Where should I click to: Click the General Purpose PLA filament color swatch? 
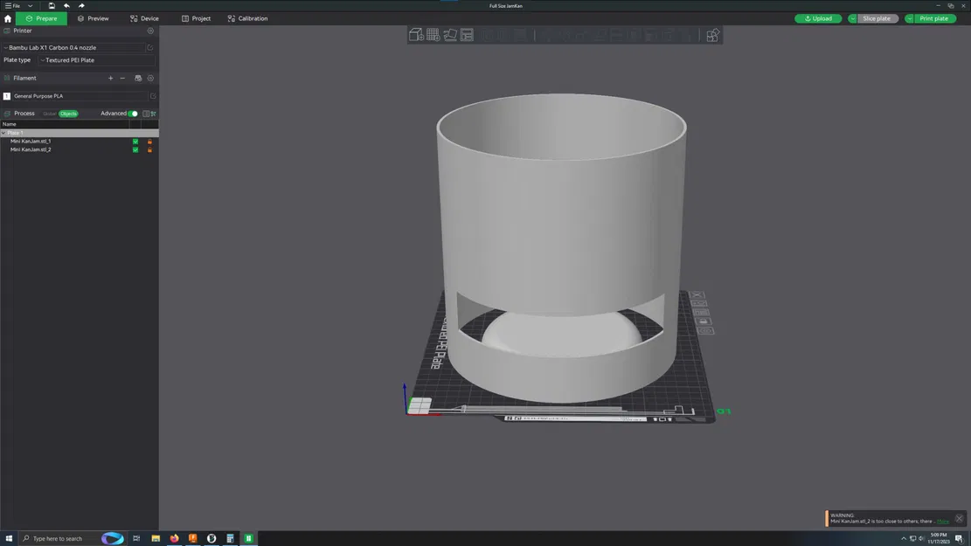[5, 96]
